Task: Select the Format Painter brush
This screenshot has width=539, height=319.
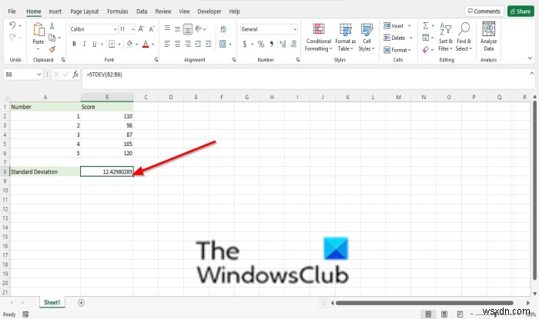Action: (52, 49)
